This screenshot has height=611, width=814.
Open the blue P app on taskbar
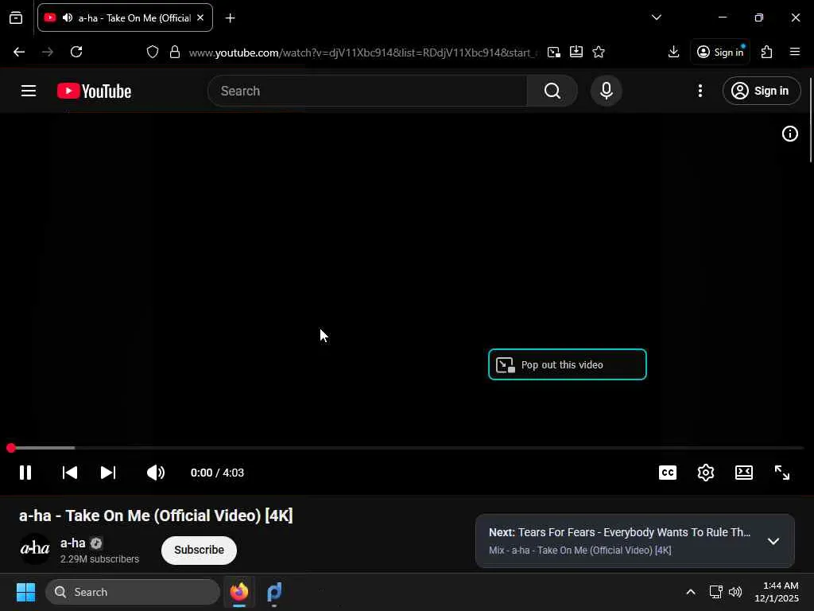pyautogui.click(x=274, y=592)
